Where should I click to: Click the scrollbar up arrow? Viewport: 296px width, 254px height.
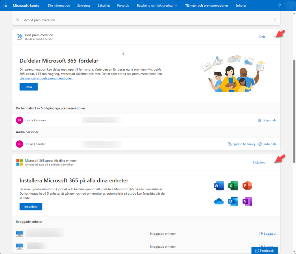294,13
